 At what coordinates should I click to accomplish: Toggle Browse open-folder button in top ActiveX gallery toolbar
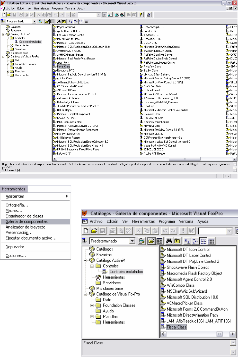[x=47, y=21]
